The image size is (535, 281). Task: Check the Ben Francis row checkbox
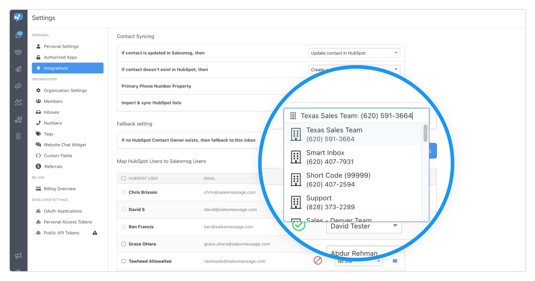tap(123, 227)
